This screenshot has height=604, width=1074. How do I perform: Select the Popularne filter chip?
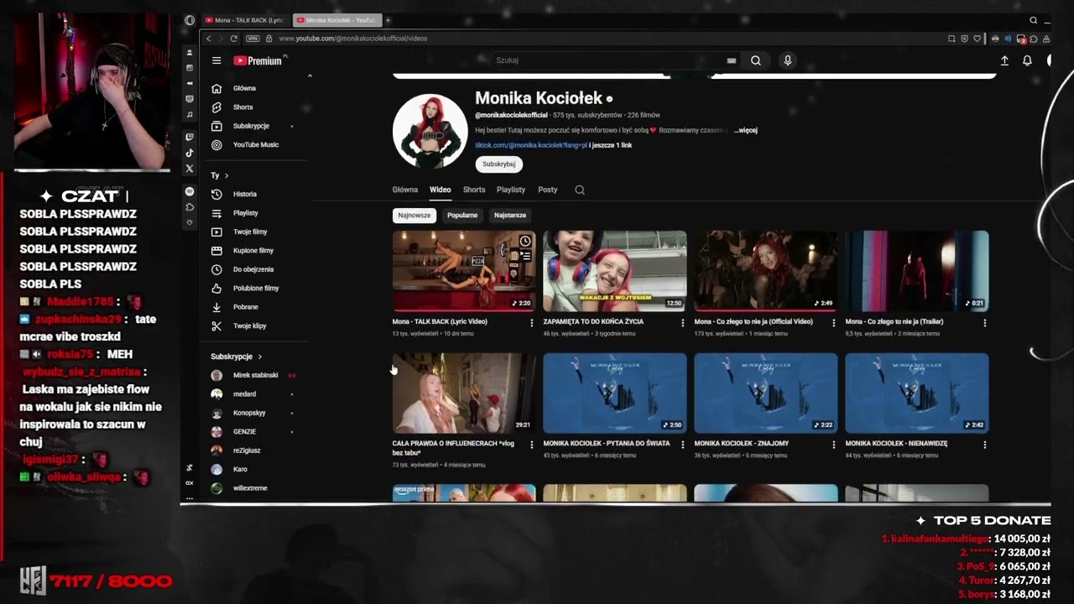point(462,216)
